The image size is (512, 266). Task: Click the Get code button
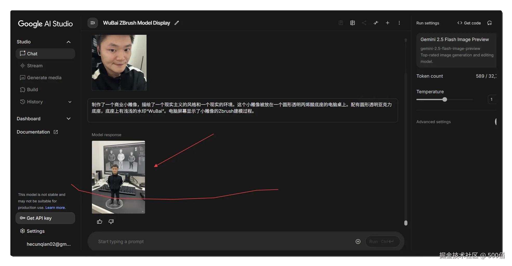click(x=469, y=23)
